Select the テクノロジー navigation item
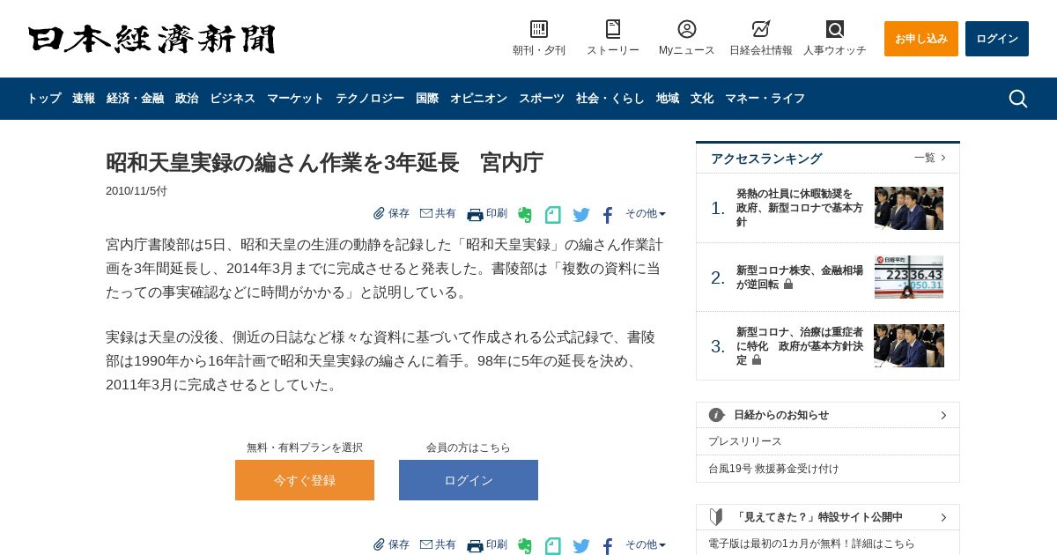 point(370,99)
